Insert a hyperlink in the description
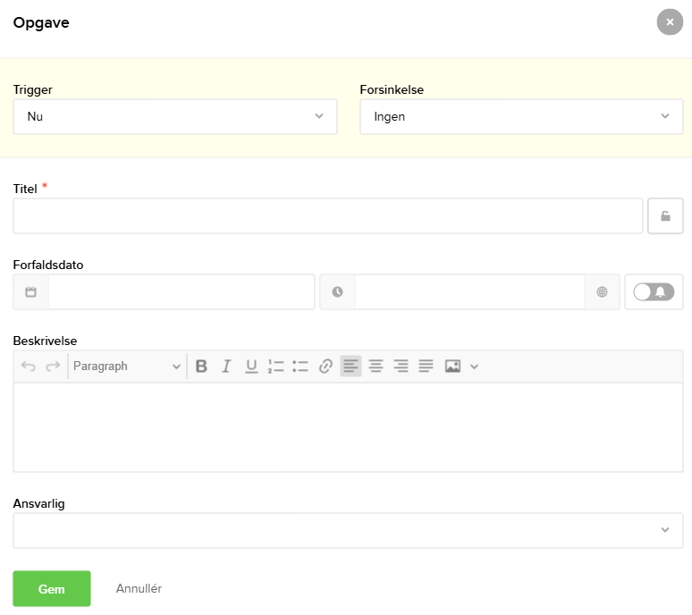 (x=325, y=366)
